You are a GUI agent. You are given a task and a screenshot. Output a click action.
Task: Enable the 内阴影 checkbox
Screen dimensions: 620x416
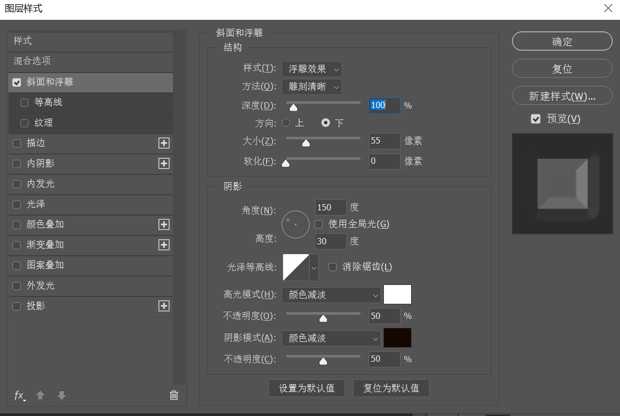click(17, 163)
